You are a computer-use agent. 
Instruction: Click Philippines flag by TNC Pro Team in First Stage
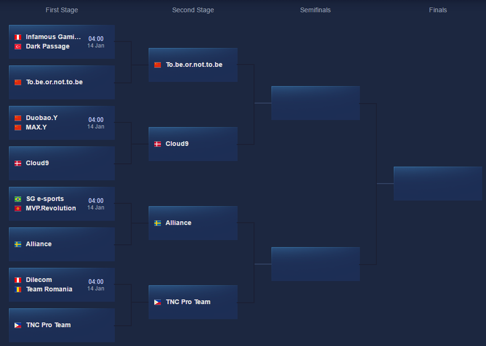coord(18,325)
